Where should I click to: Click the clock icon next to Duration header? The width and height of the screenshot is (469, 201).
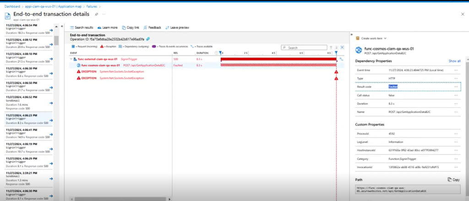pos(217,53)
